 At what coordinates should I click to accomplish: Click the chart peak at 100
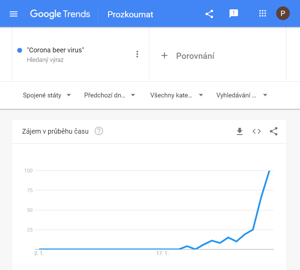coord(269,171)
